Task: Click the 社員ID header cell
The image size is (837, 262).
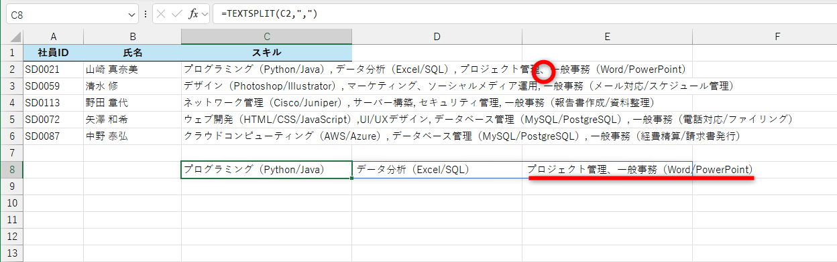Action: [x=53, y=53]
